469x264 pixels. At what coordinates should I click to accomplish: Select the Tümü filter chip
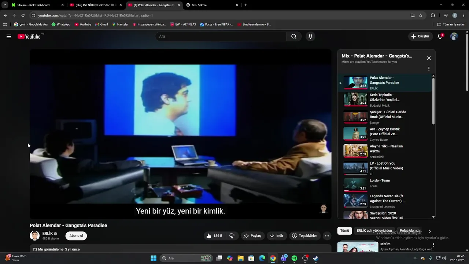(344, 231)
